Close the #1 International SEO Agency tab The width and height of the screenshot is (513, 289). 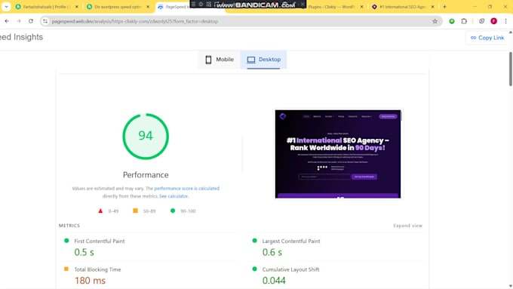[432, 7]
